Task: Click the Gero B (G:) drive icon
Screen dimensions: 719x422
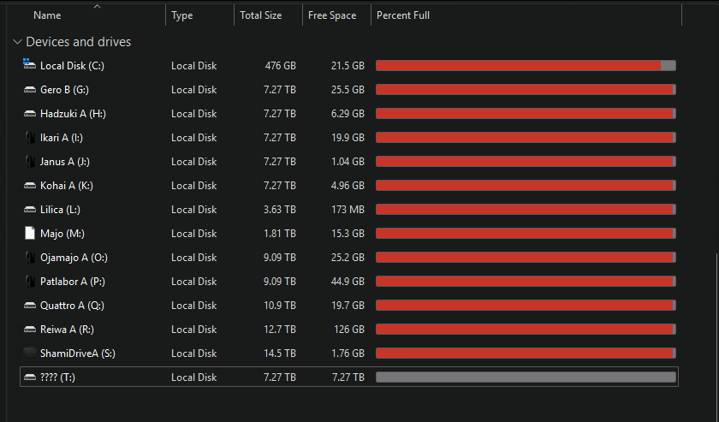Action: click(x=30, y=90)
